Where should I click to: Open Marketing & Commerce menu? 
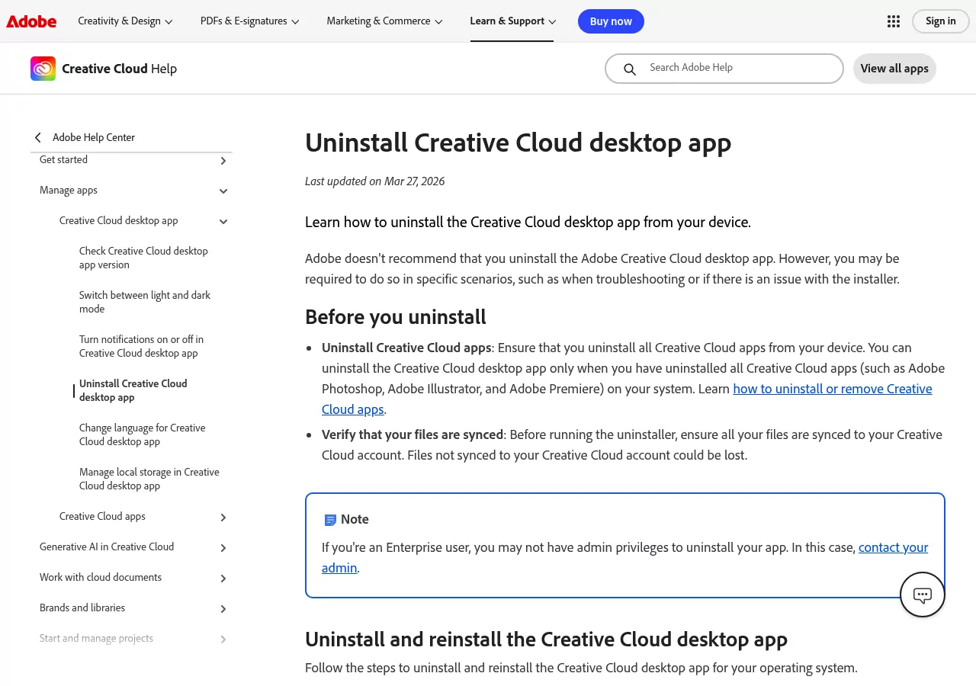tap(385, 21)
